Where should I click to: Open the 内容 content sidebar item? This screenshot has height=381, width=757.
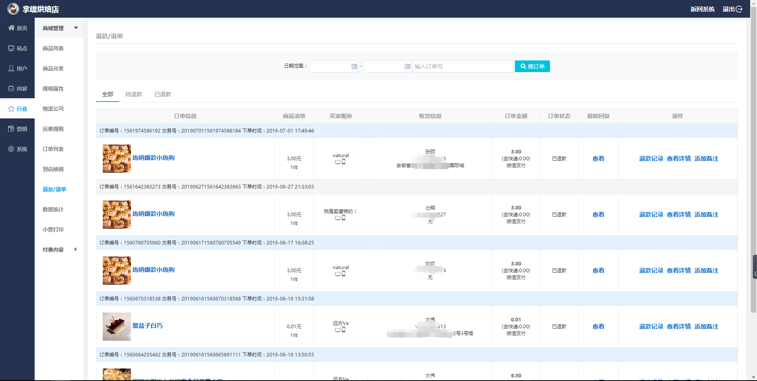click(17, 88)
